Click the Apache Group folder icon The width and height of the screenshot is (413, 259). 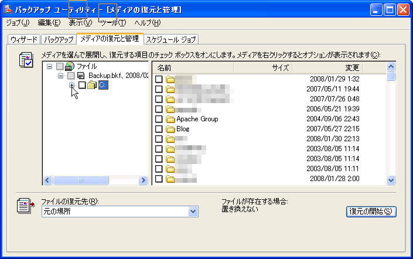tap(170, 119)
